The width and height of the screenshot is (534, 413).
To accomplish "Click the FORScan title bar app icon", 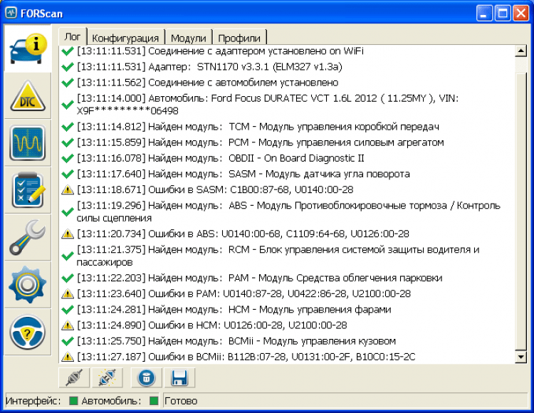I will (x=11, y=14).
